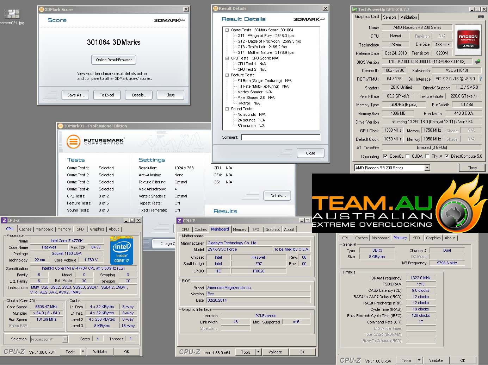488x365 pixels.
Task: Switch to the Validation tab in GPU-Z
Action: coord(409,17)
